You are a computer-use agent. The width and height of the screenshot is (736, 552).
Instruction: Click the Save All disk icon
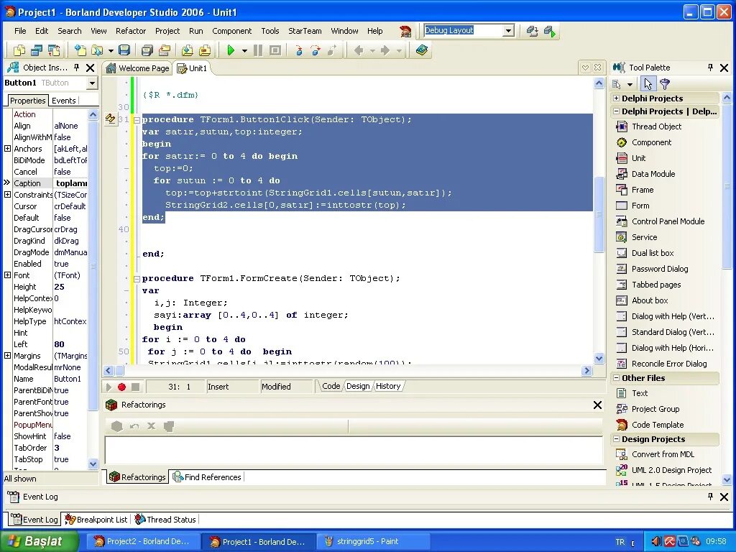[x=147, y=50]
